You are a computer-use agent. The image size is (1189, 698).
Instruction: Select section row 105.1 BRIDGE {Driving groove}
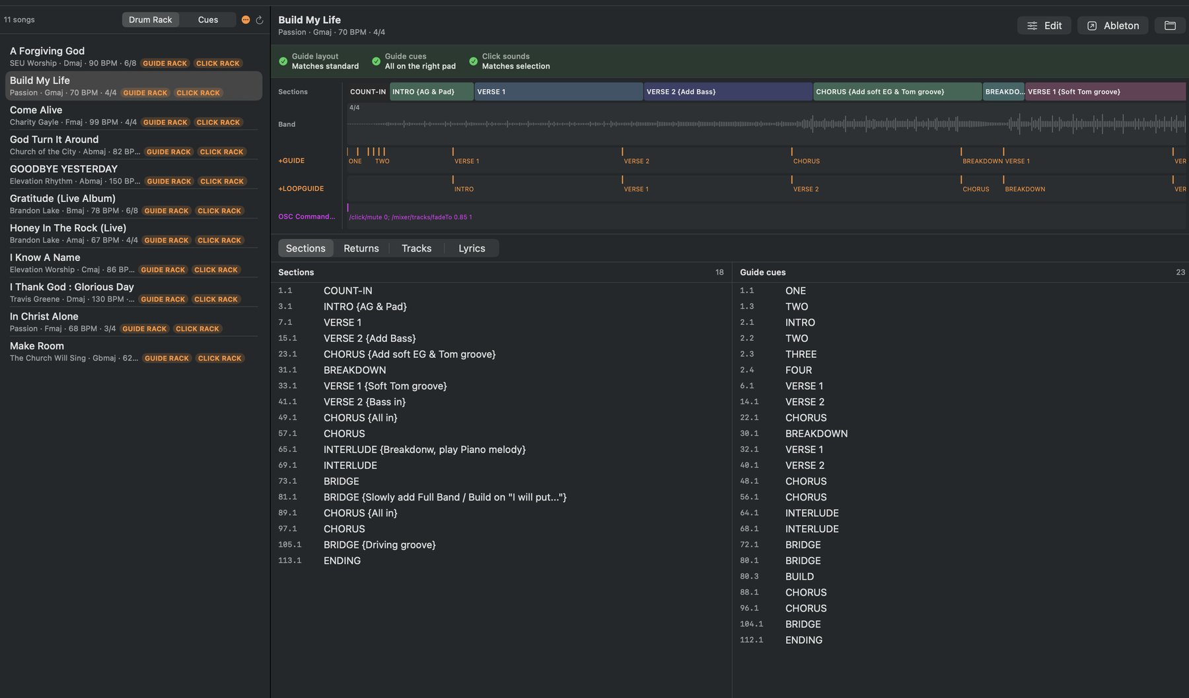click(501, 545)
